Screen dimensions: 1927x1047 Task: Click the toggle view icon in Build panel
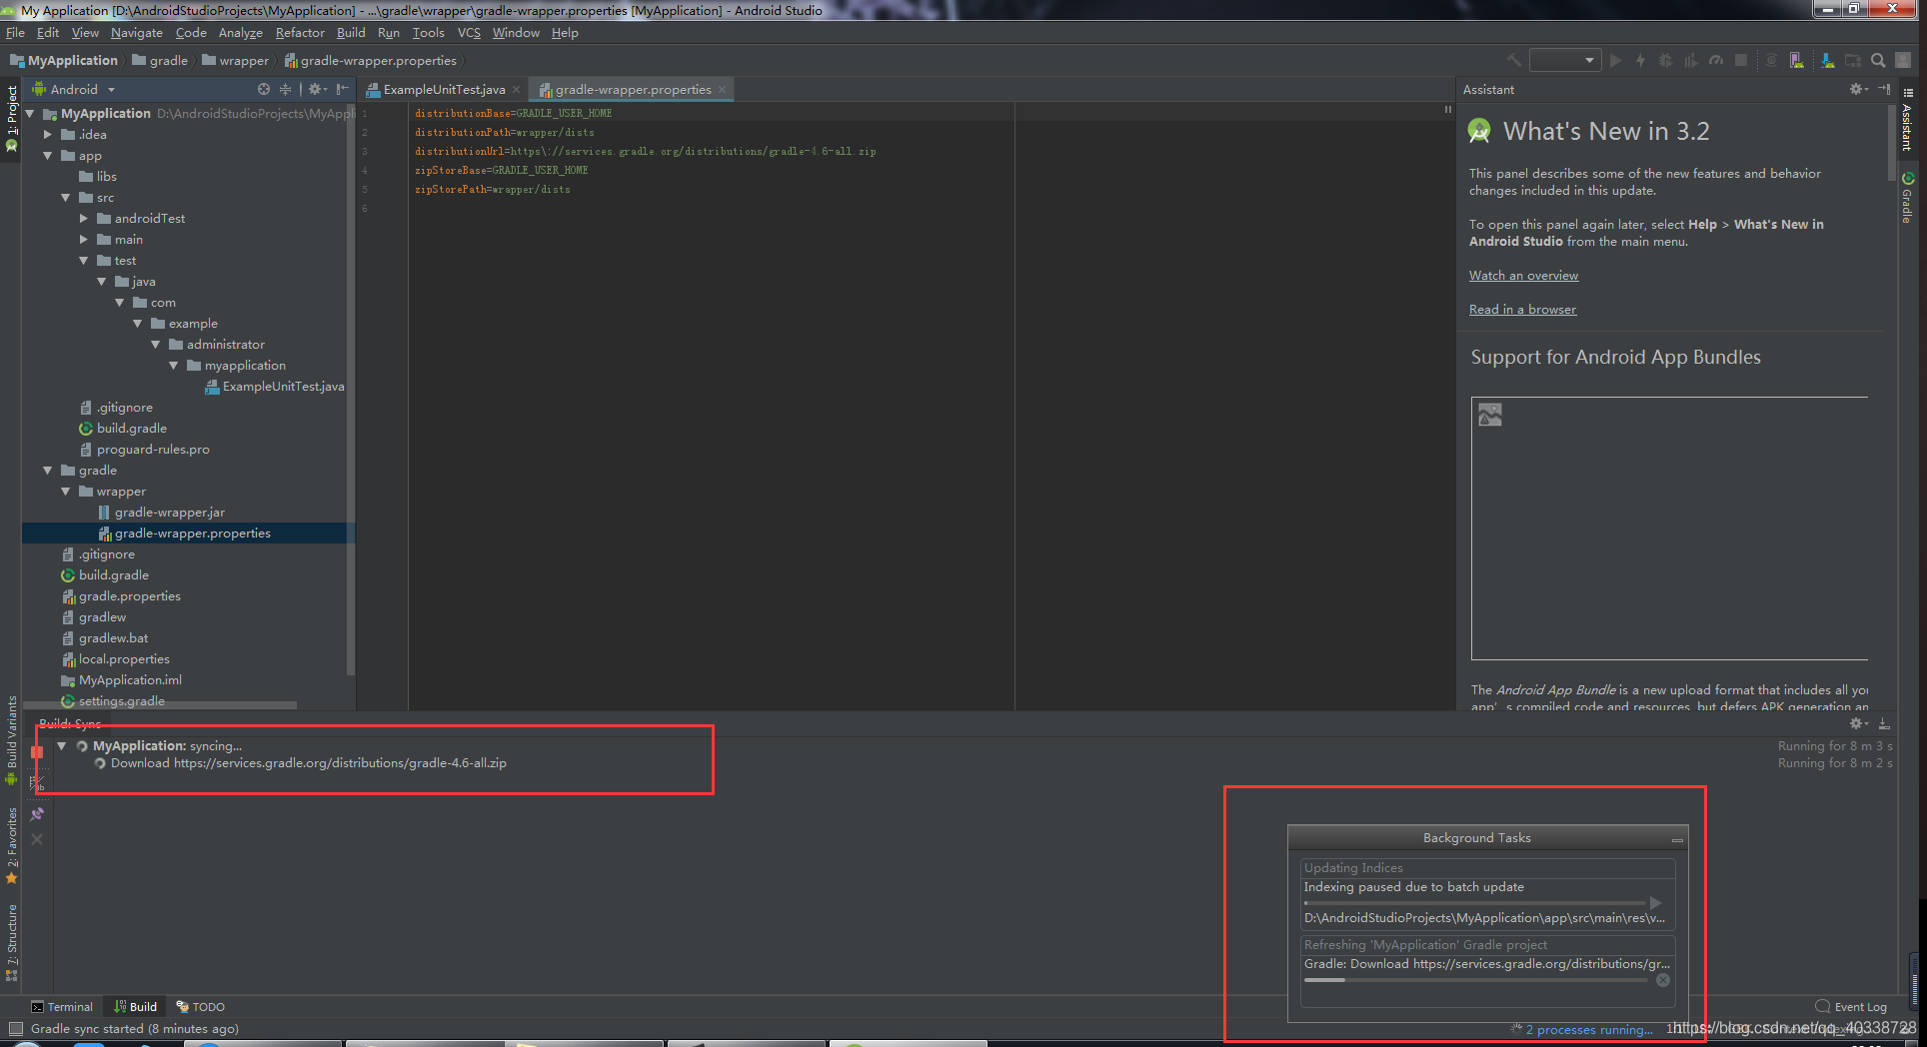pyautogui.click(x=37, y=783)
